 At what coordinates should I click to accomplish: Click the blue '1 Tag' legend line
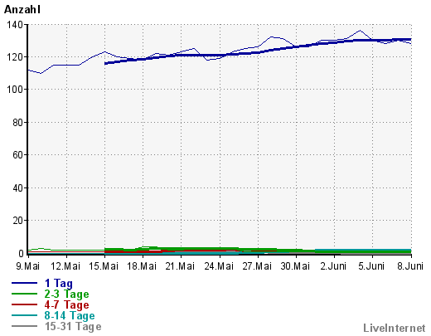[24, 283]
